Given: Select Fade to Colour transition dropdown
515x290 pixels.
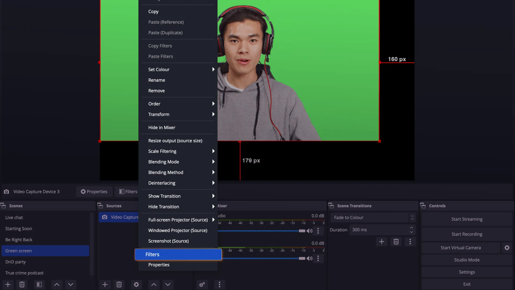Looking at the screenshot, I should click(373, 218).
